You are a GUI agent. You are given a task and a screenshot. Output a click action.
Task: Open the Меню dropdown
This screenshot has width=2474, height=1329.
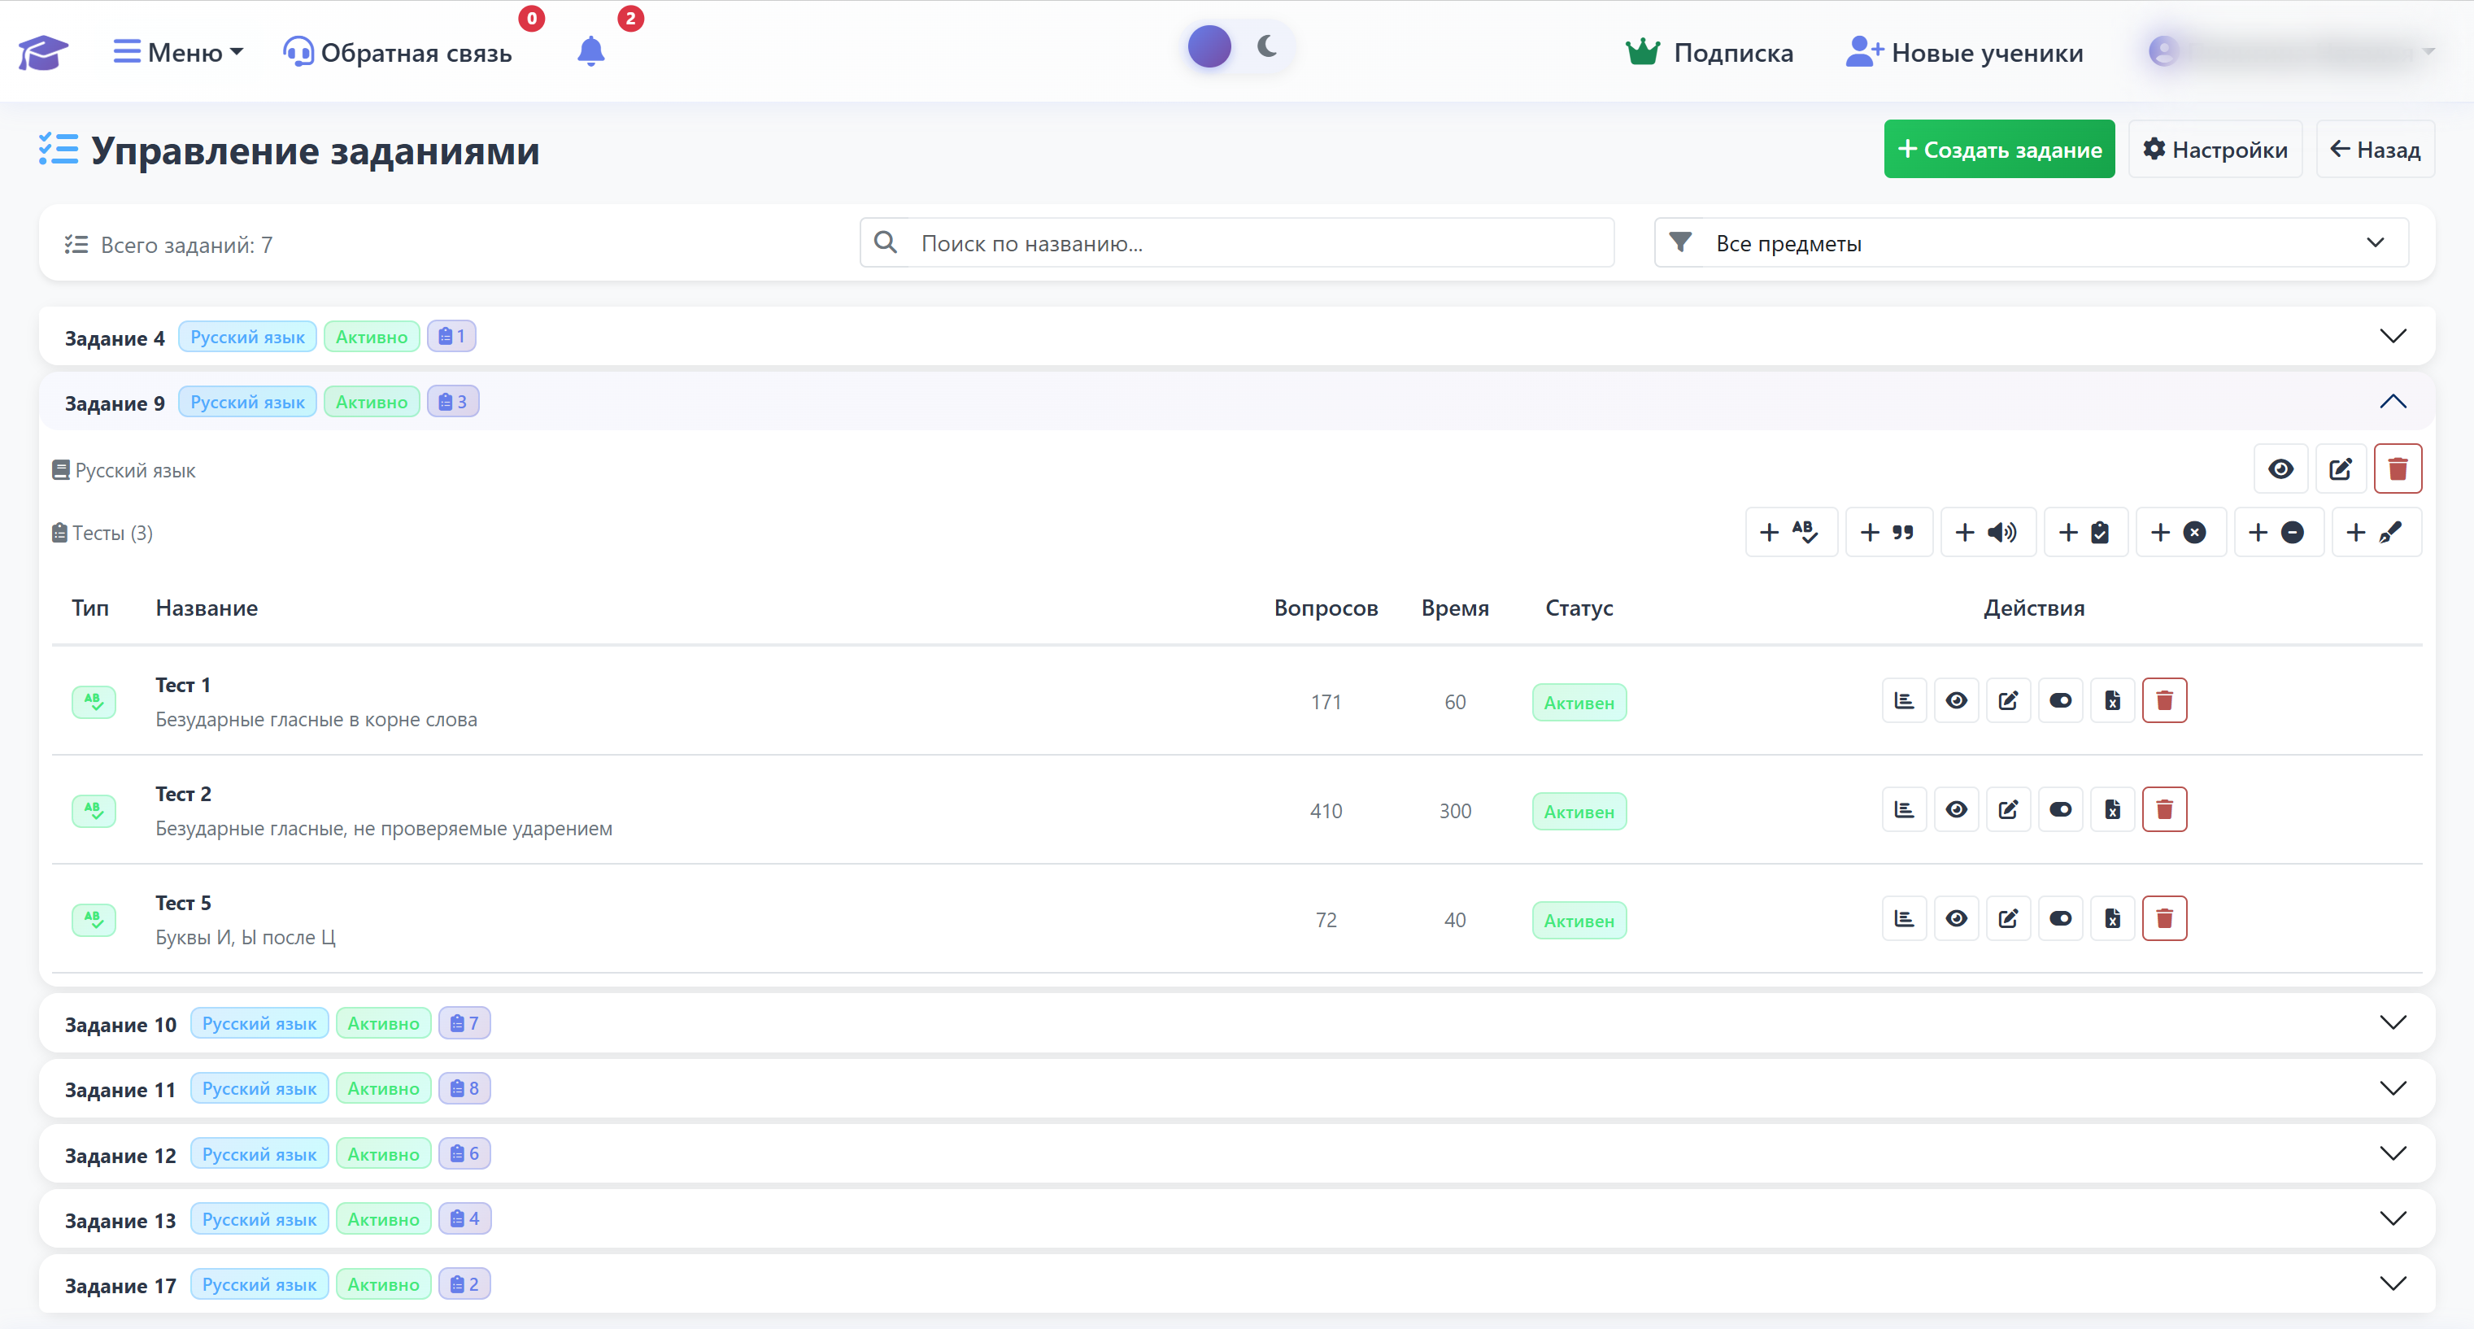click(x=177, y=52)
